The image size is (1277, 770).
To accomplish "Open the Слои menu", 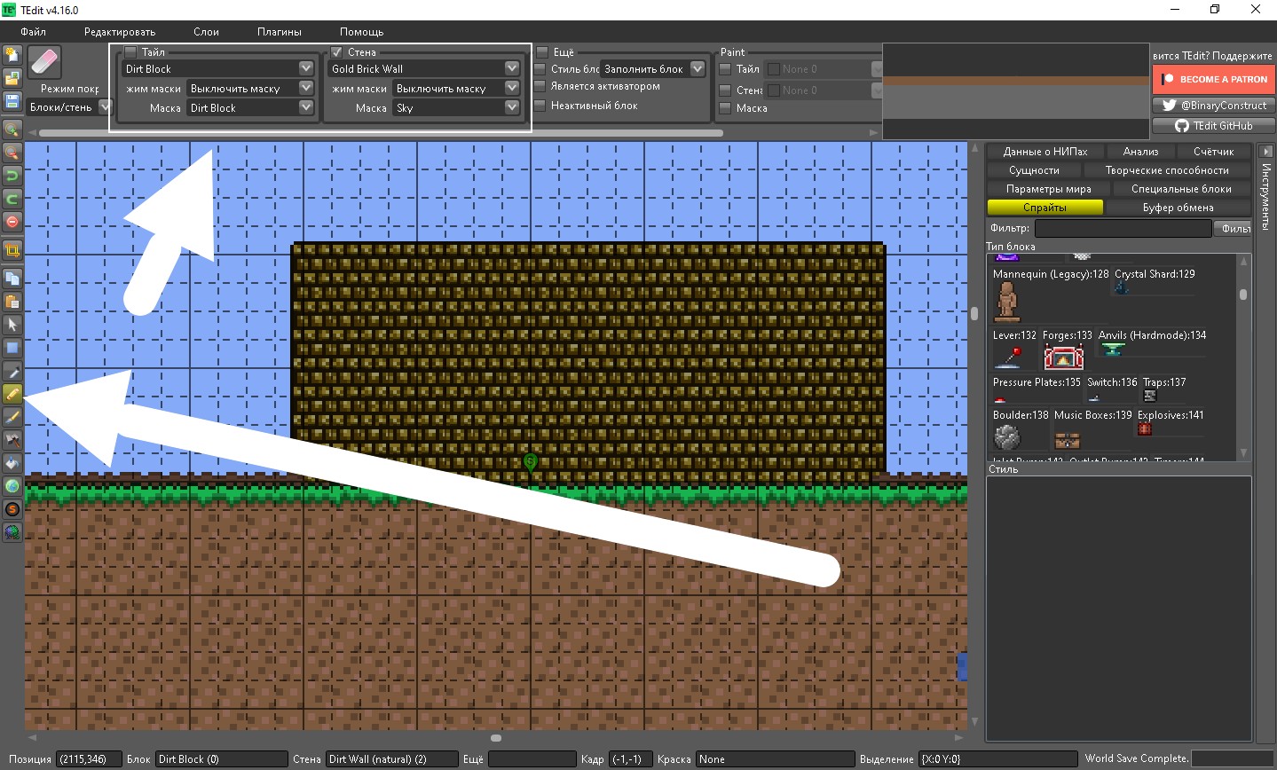I will 206,32.
